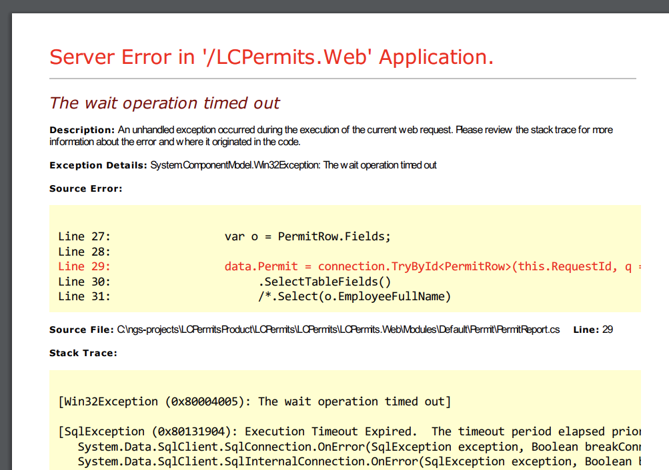Click the red 'Line 29:' label

click(x=85, y=266)
